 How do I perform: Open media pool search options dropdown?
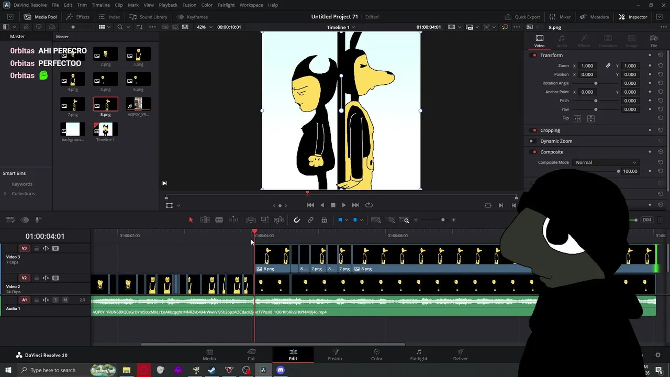(129, 27)
